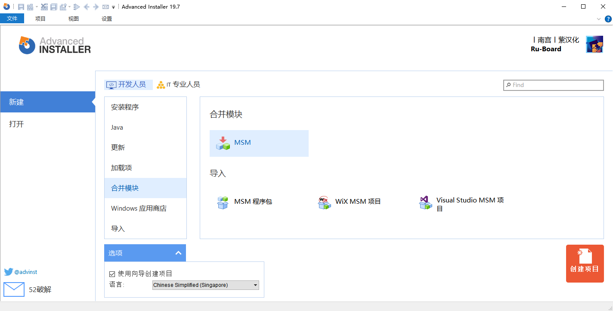Open the 项目 menu

(40, 19)
